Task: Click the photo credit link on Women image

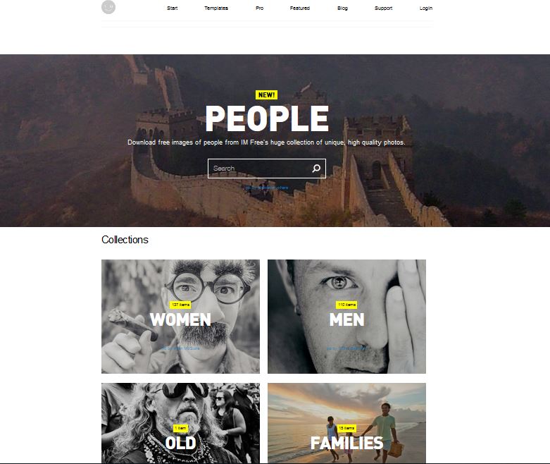Action: coord(181,348)
